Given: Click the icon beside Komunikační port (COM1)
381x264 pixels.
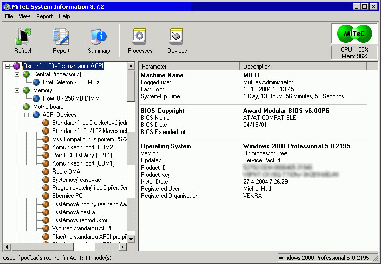Looking at the screenshot, I should point(46,163).
